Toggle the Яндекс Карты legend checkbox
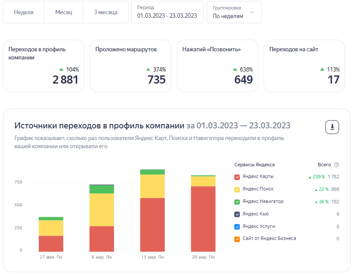352x274 pixels. [237, 177]
